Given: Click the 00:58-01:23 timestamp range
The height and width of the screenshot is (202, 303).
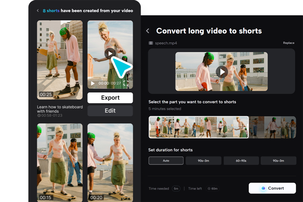Looking at the screenshot, I should (x=52, y=115).
